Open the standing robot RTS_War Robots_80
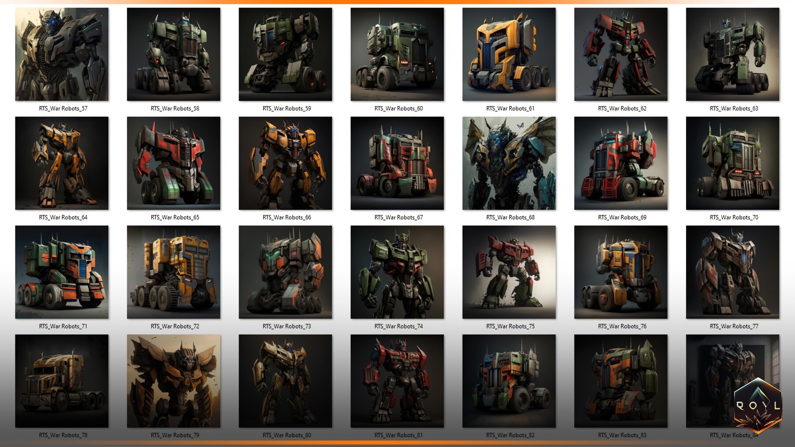Screen dimensions: 795x447 point(285,380)
